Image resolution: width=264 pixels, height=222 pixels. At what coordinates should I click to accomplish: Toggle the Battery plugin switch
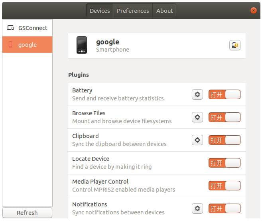tap(224, 94)
